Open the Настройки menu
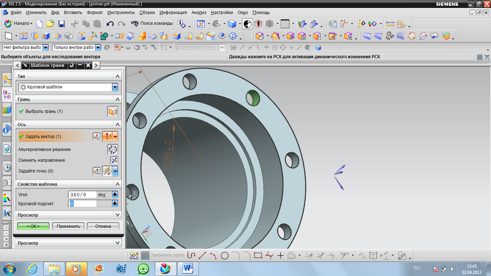The height and width of the screenshot is (276, 491). 222,12
